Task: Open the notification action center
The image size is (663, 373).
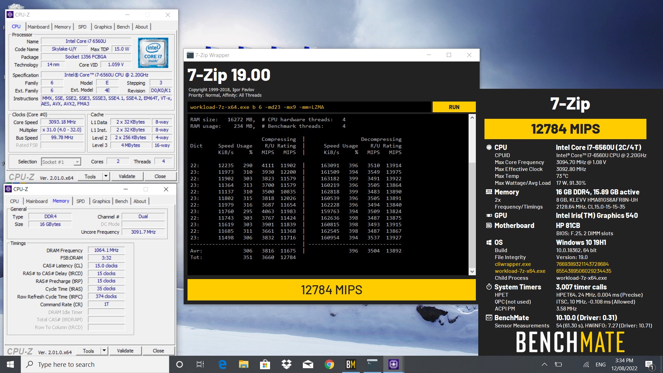Action: (649, 364)
